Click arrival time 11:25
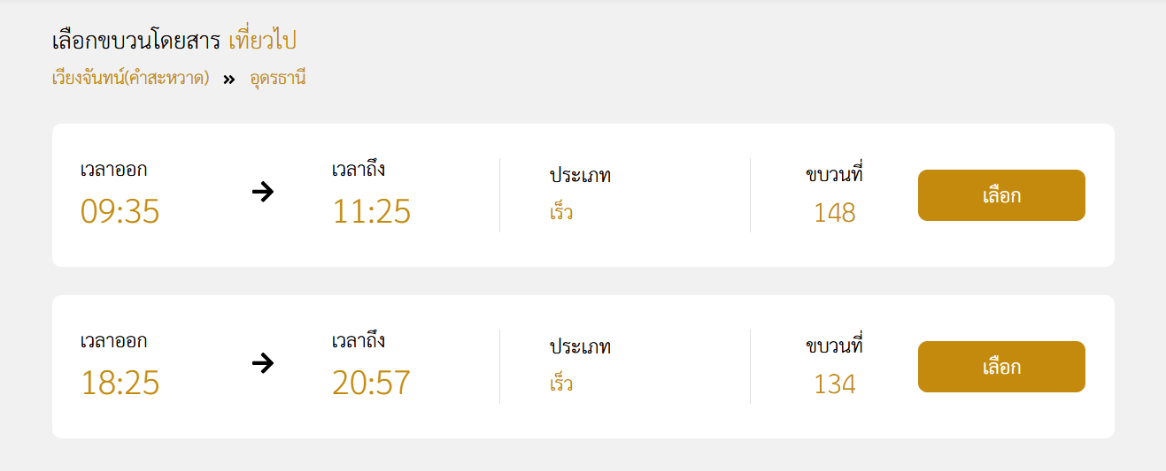This screenshot has width=1166, height=471. click(x=372, y=212)
